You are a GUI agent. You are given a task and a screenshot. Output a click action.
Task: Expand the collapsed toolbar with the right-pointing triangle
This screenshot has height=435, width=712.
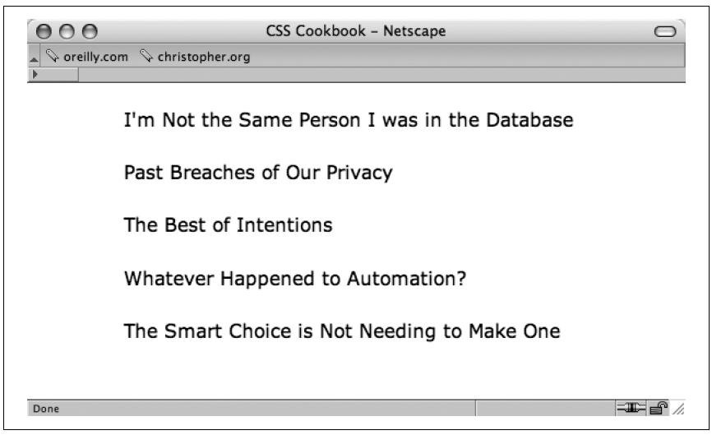click(x=35, y=74)
